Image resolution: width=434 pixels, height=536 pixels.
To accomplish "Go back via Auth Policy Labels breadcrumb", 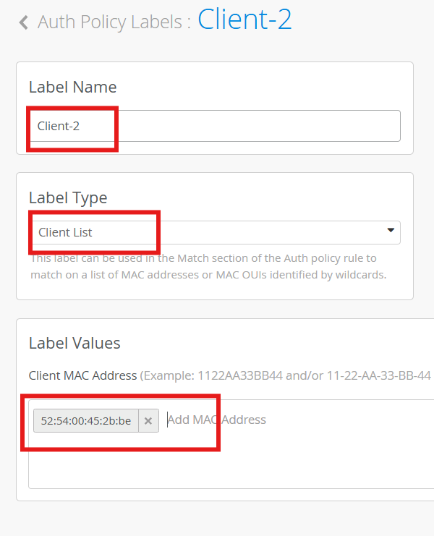I will (109, 22).
